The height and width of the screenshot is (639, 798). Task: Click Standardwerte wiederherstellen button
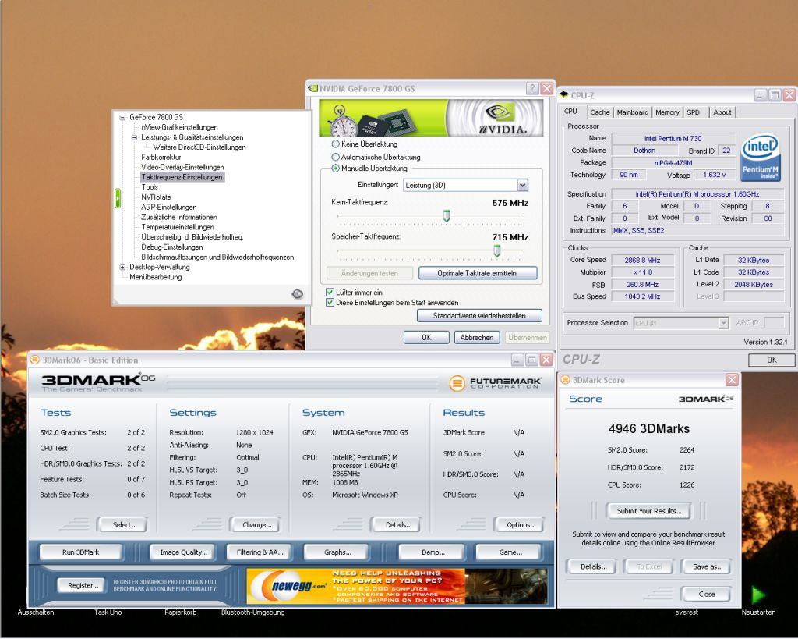click(479, 316)
